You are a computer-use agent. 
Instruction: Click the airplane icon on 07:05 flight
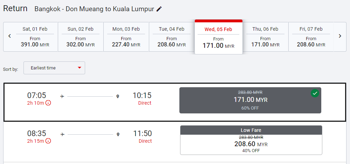pyautogui.click(x=62, y=96)
